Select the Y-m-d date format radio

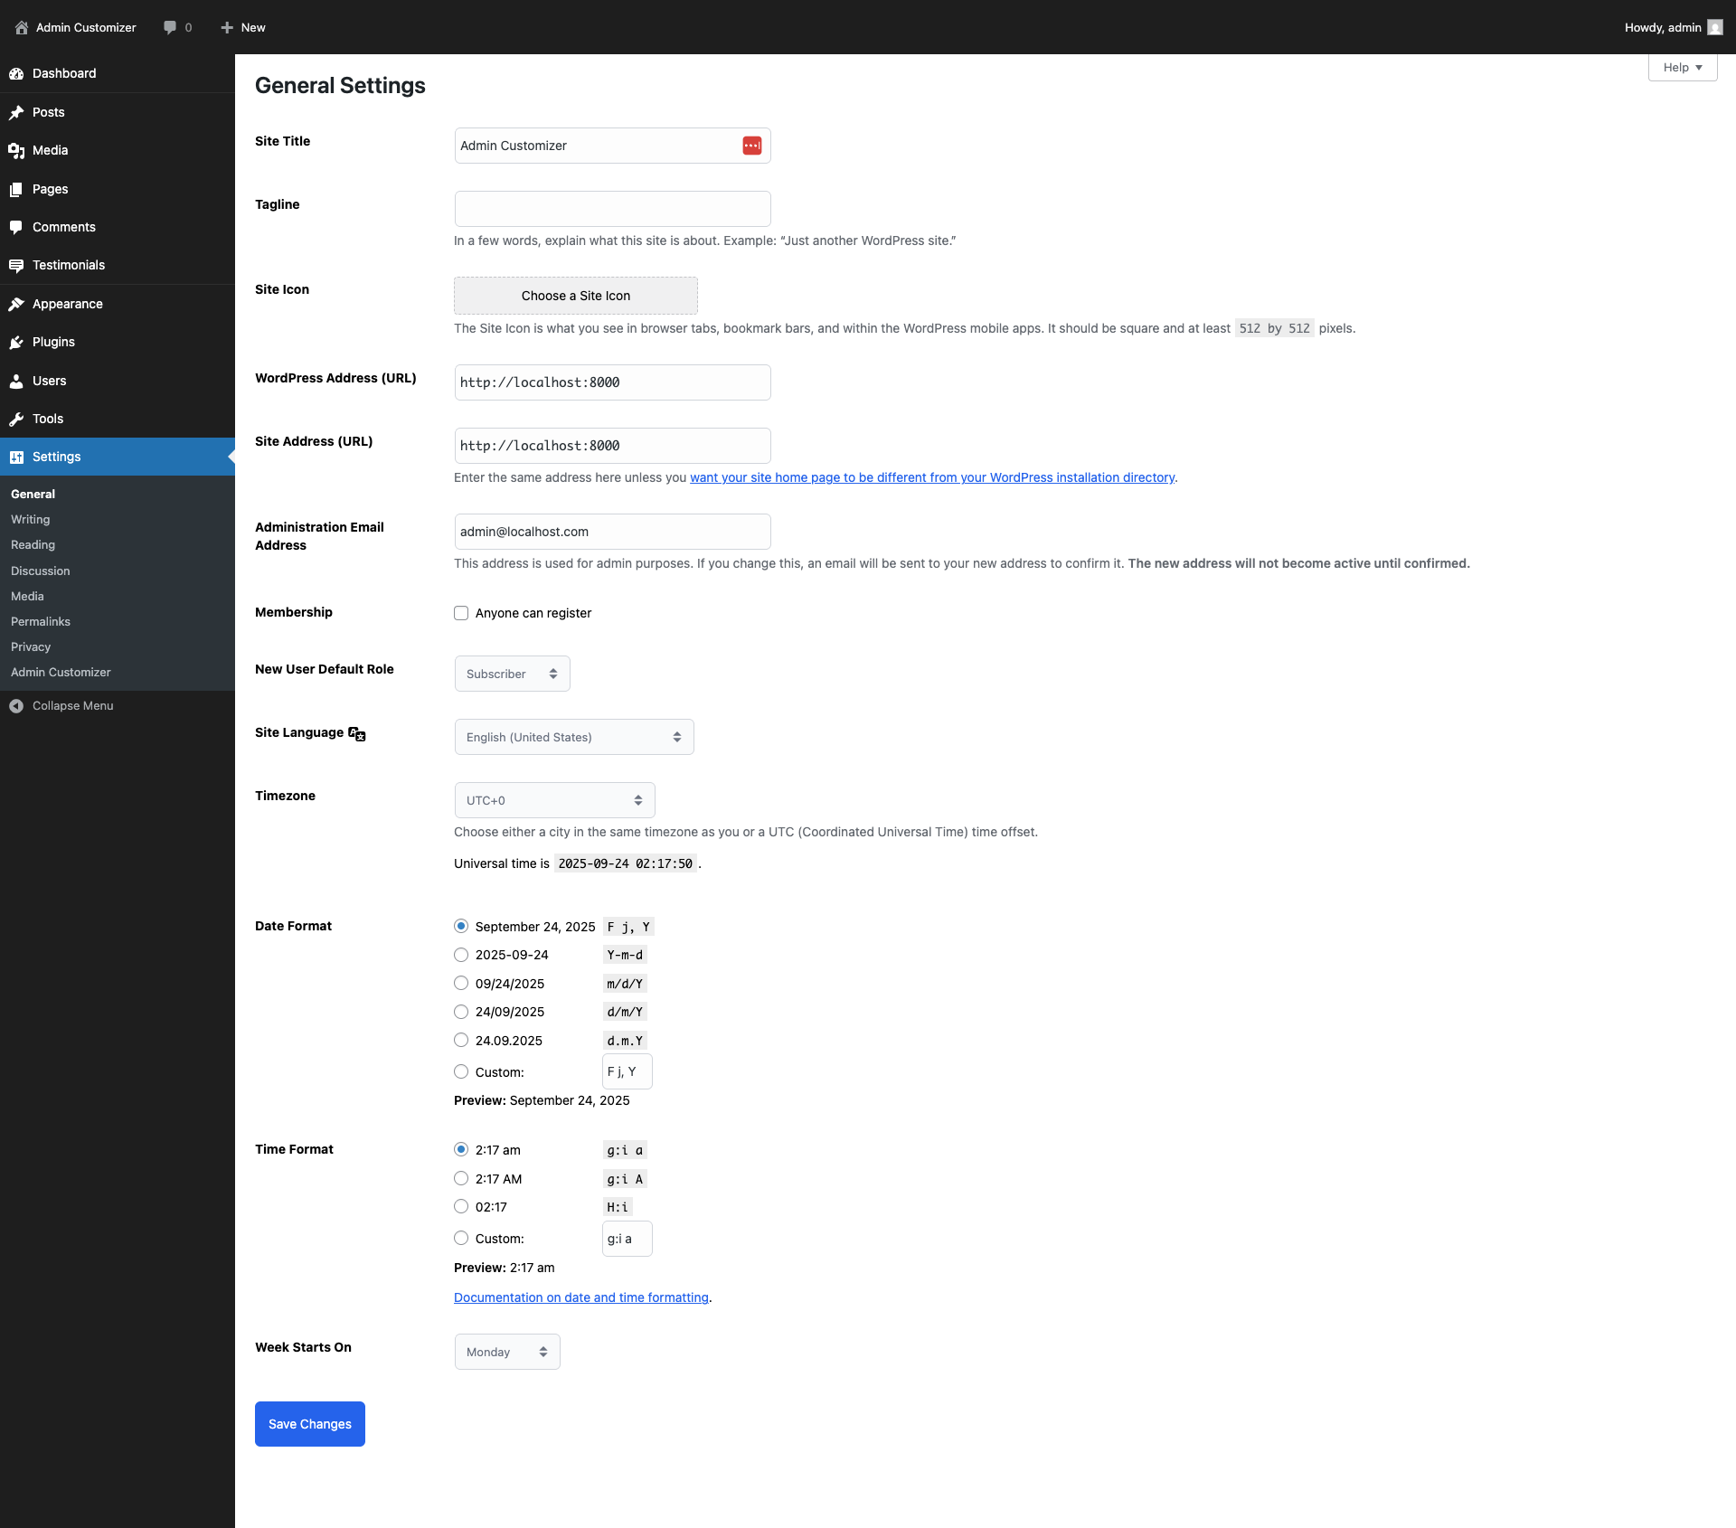click(x=461, y=955)
